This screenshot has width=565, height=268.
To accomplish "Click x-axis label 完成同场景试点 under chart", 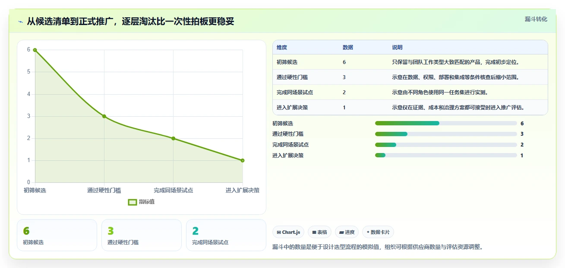I will tap(174, 190).
